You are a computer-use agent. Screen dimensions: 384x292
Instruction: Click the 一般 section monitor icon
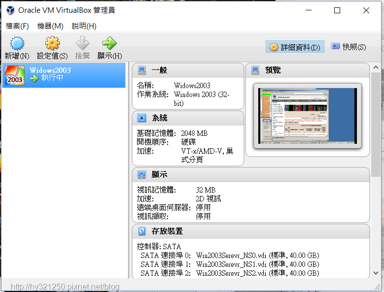coord(142,70)
